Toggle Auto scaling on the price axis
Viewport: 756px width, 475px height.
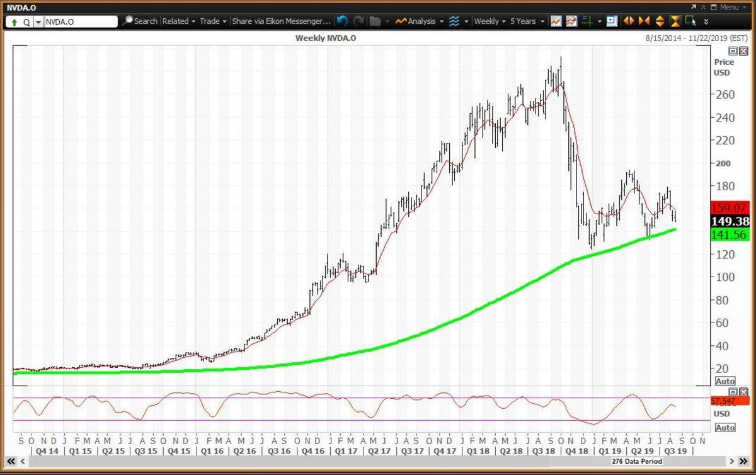[x=725, y=381]
